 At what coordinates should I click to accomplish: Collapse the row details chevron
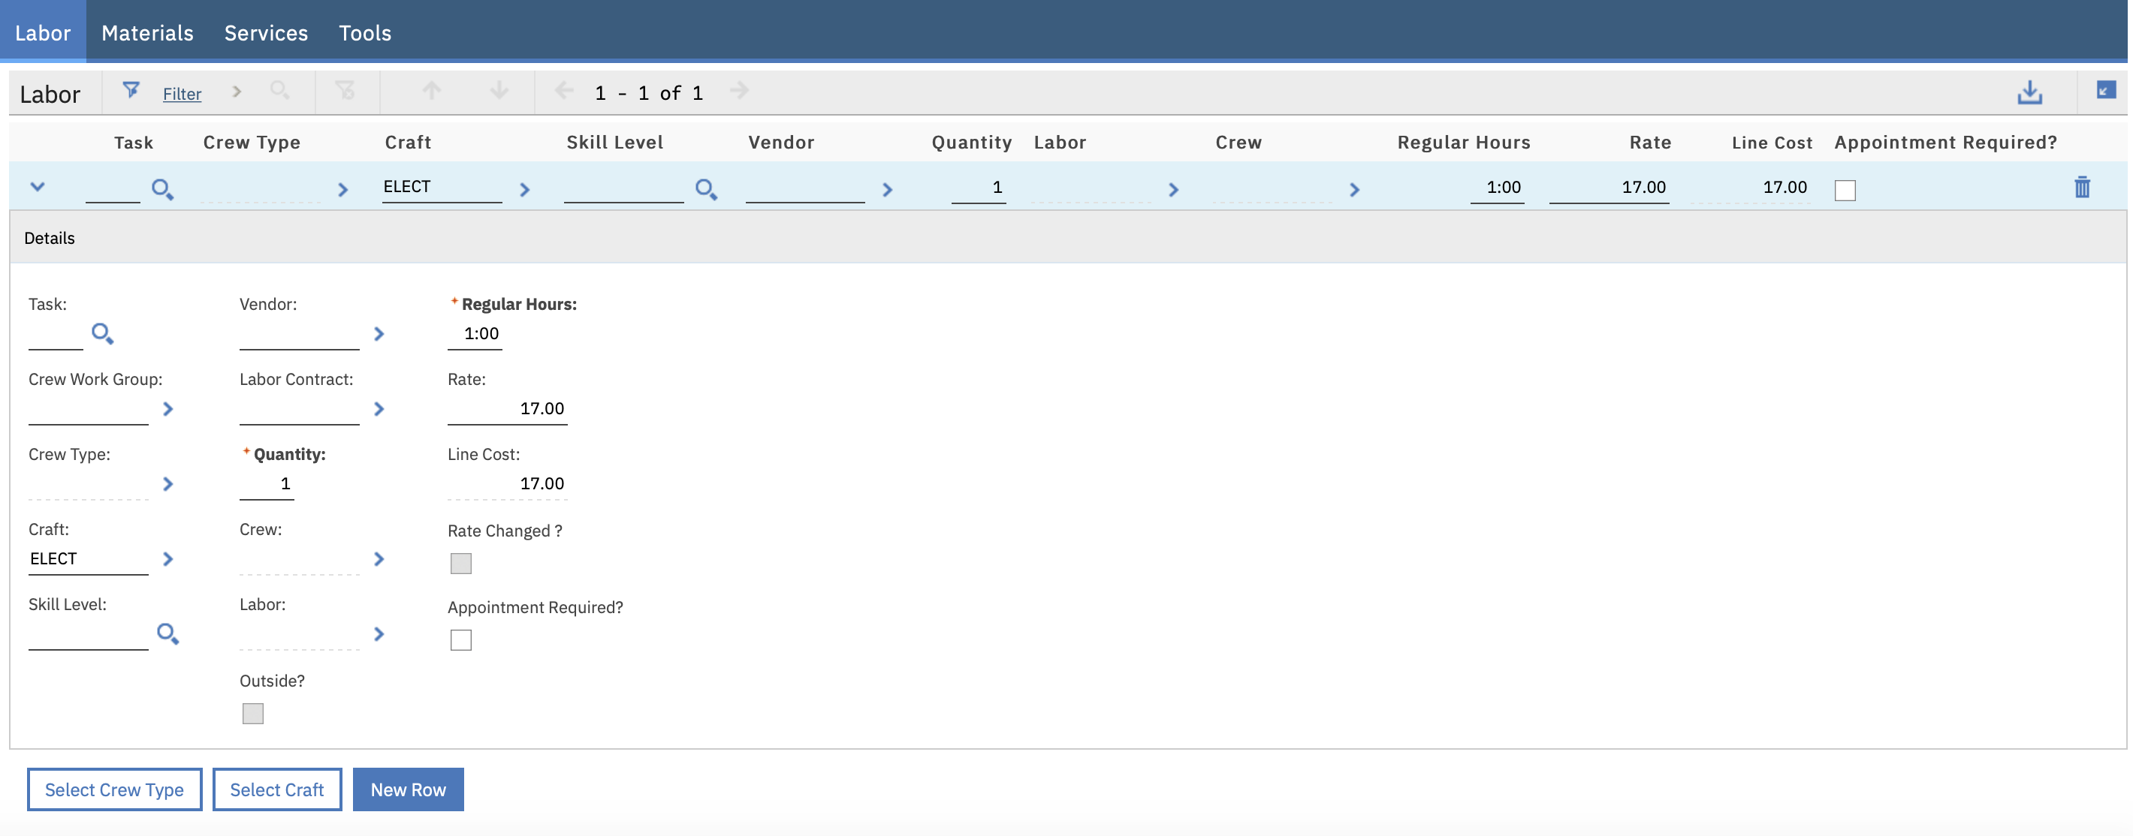[38, 187]
